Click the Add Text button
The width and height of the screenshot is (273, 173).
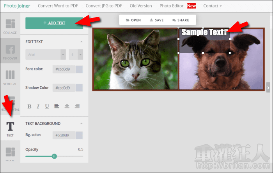pos(54,23)
